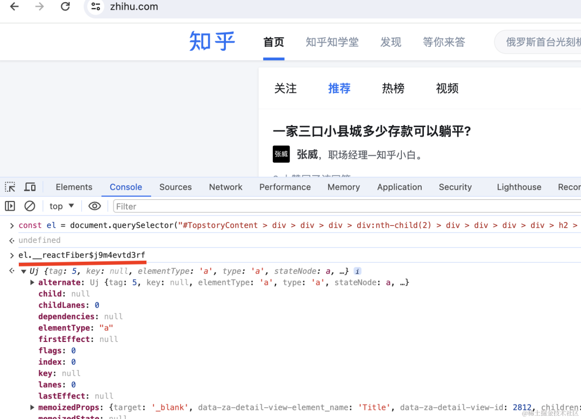Click the key: null property row
Screen dimensions: 581x419
pos(59,373)
